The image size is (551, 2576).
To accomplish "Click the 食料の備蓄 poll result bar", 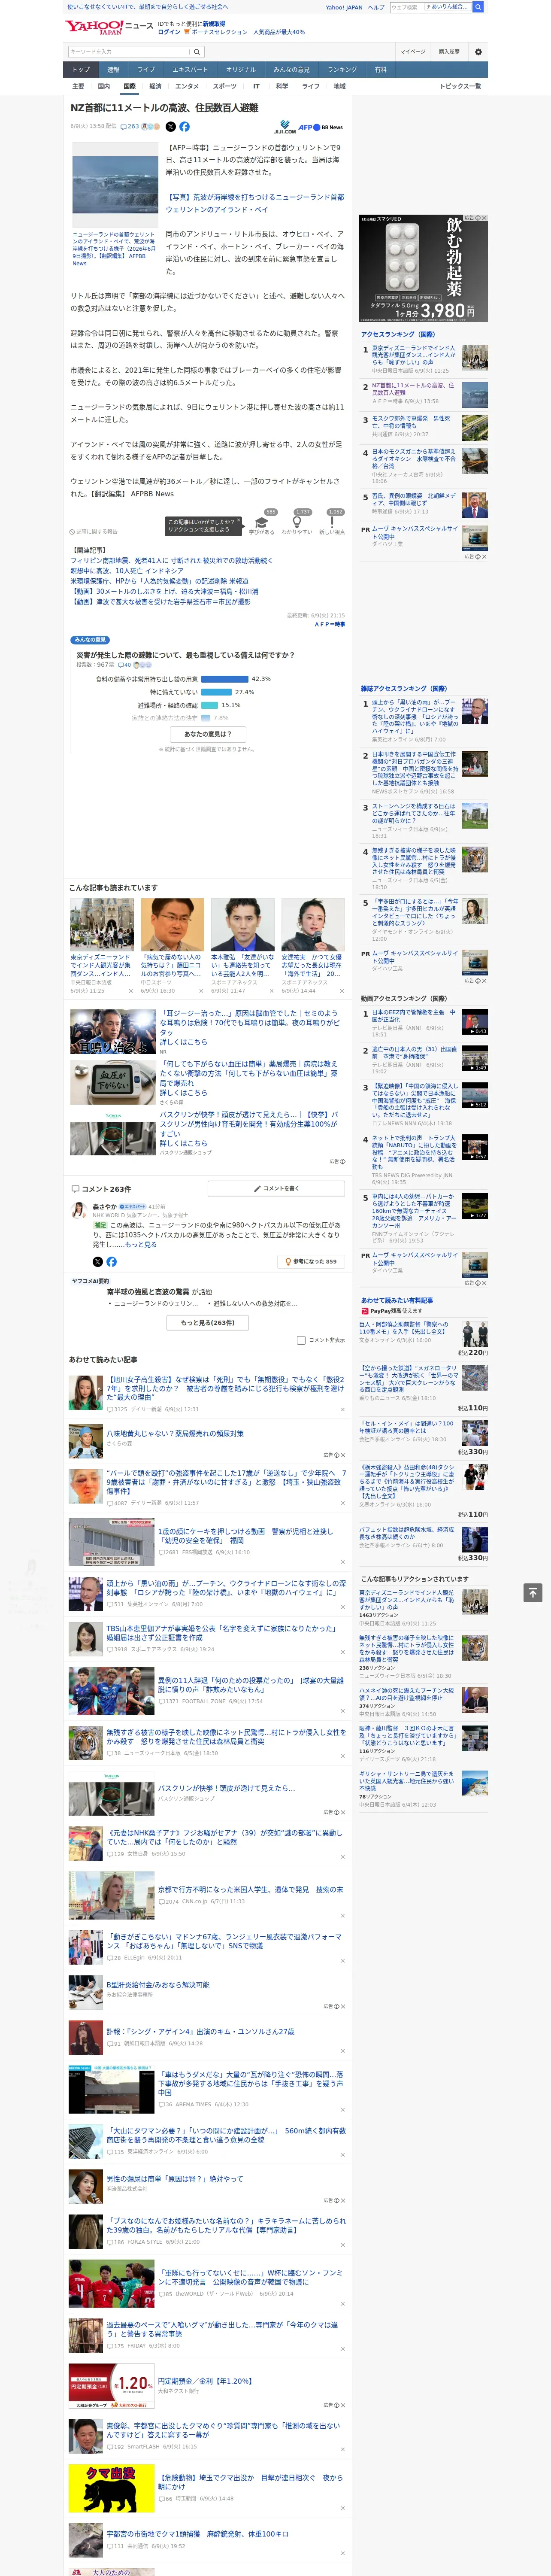I will pos(225,679).
